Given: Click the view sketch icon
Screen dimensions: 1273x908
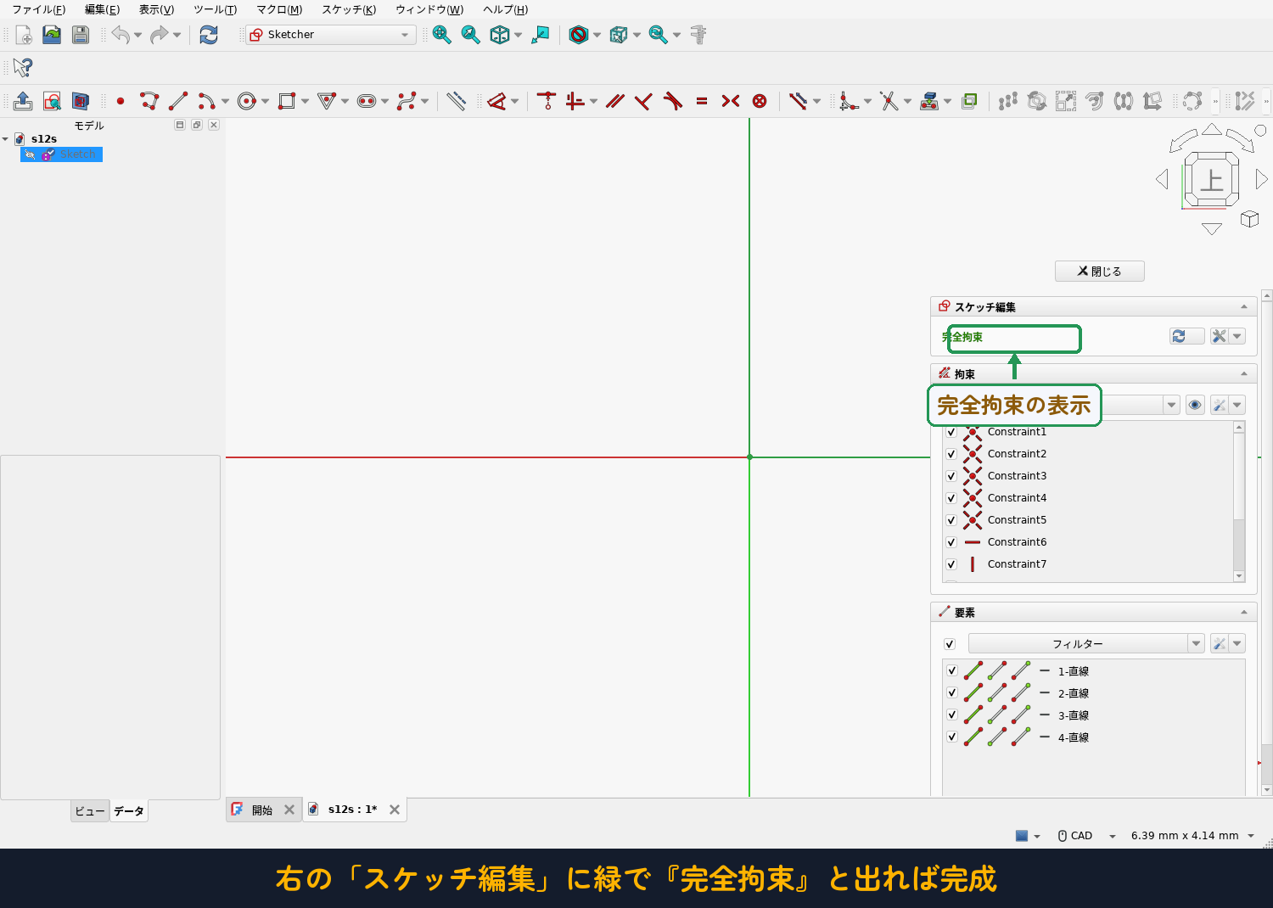Looking at the screenshot, I should point(52,101).
